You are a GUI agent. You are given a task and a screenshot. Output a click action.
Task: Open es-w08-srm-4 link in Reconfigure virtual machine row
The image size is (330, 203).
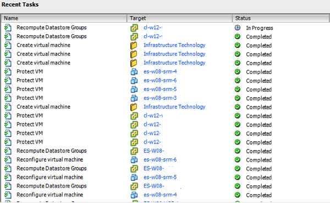pyautogui.click(x=160, y=195)
